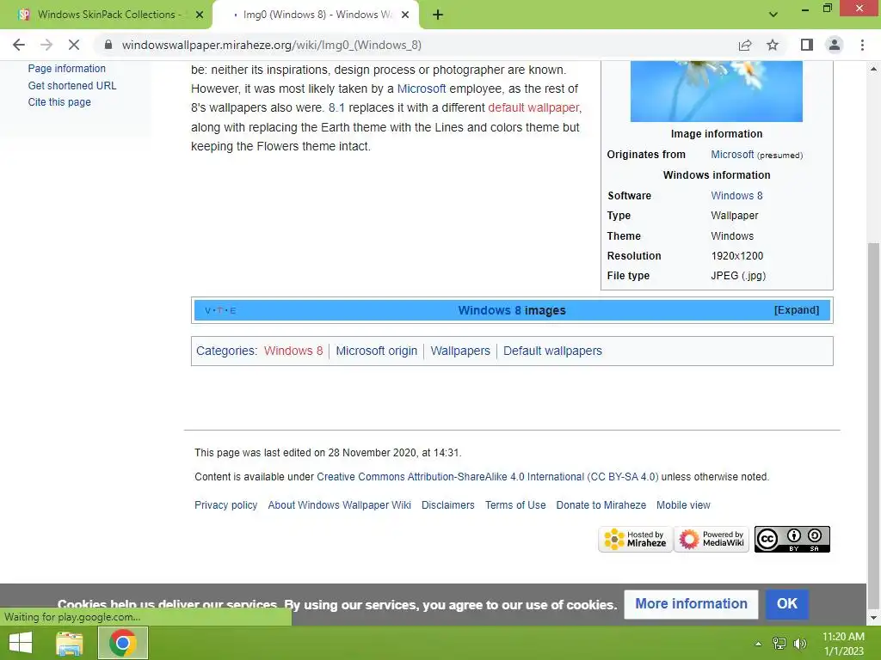This screenshot has height=660, width=881.
Task: Click More information on cookie banner
Action: click(x=691, y=604)
